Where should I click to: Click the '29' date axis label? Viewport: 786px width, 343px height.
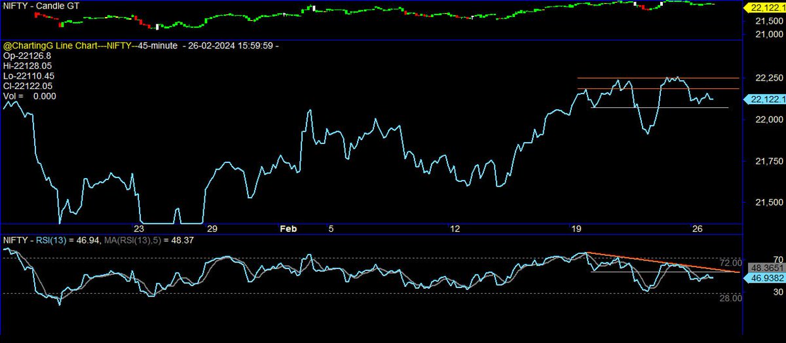point(212,228)
